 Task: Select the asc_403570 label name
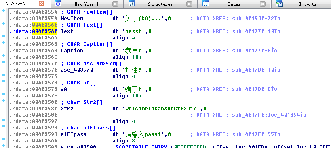pos(77,70)
